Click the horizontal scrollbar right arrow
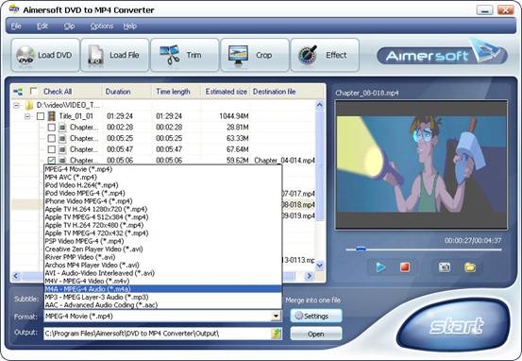Image resolution: width=522 pixels, height=361 pixels. click(310, 276)
